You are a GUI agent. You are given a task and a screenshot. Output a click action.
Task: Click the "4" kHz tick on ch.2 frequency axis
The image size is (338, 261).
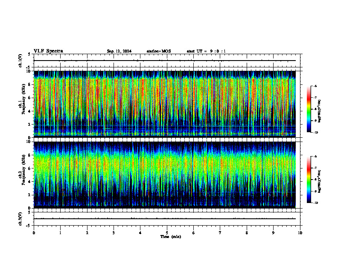30,182
